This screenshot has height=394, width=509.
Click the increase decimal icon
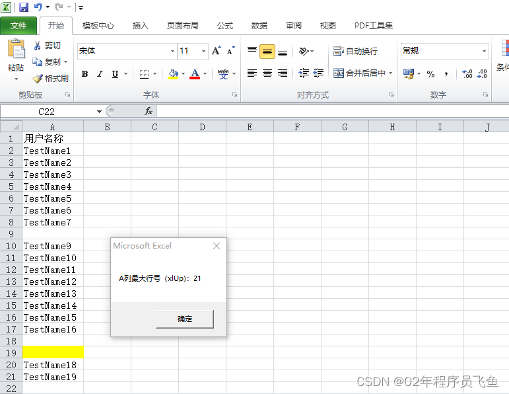467,74
